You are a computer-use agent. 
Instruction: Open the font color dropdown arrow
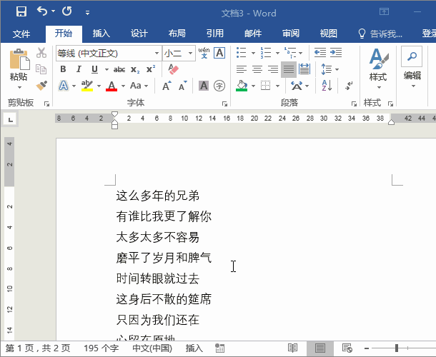click(x=123, y=86)
